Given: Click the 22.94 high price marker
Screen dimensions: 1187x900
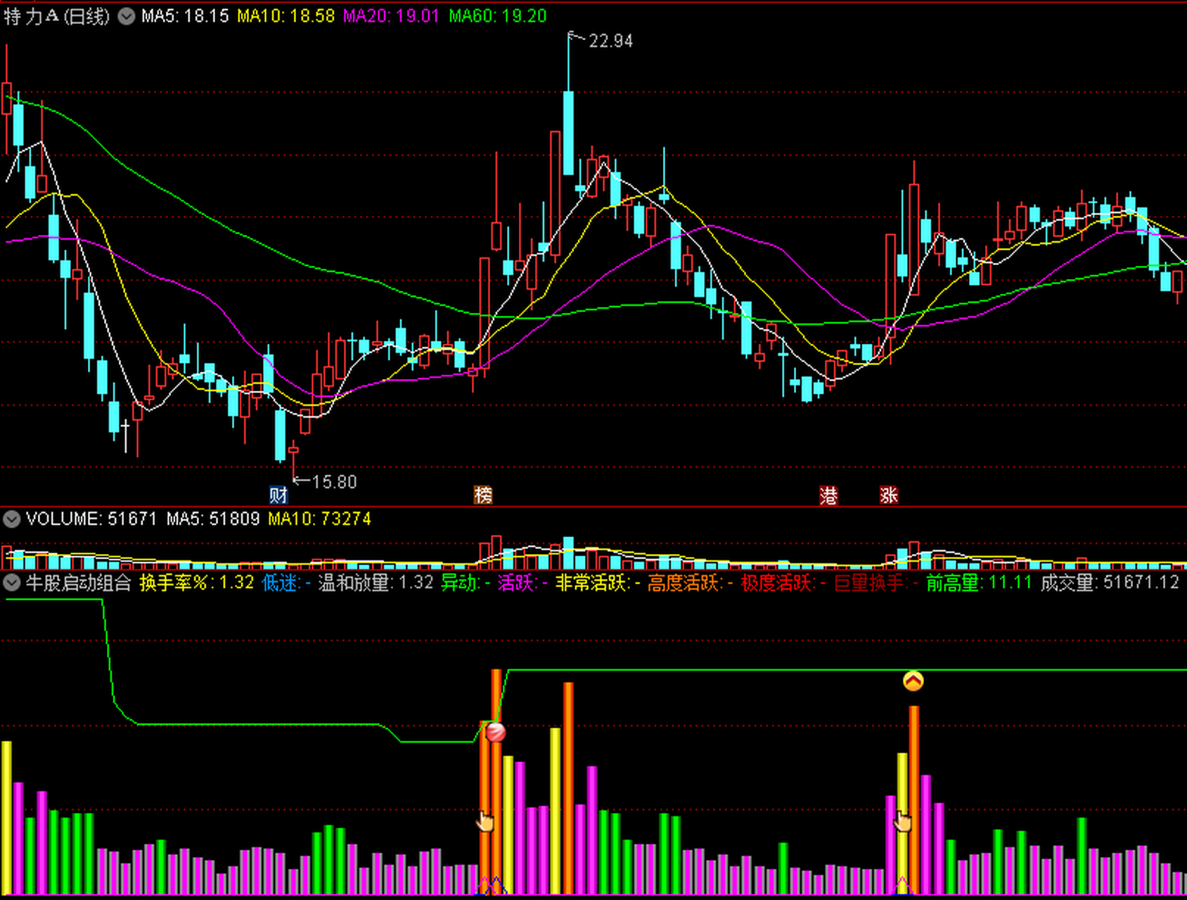Looking at the screenshot, I should click(x=610, y=41).
